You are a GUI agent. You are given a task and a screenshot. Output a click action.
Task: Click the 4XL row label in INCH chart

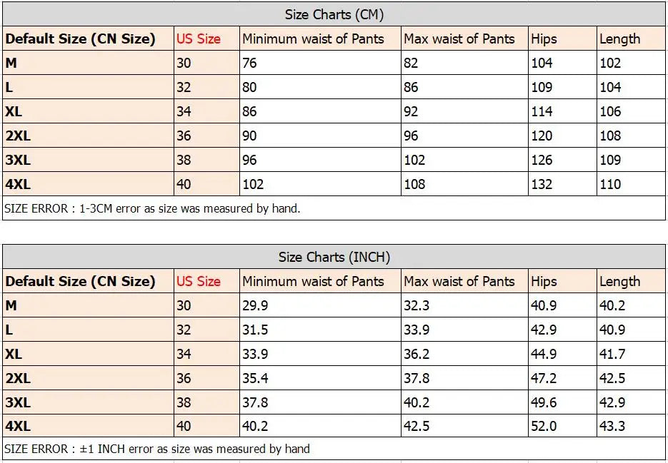[18, 426]
